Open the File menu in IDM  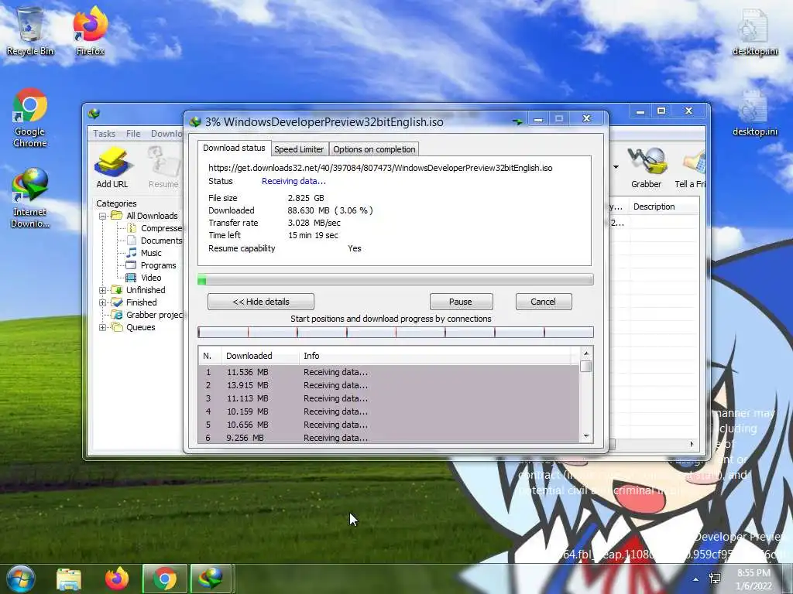133,133
